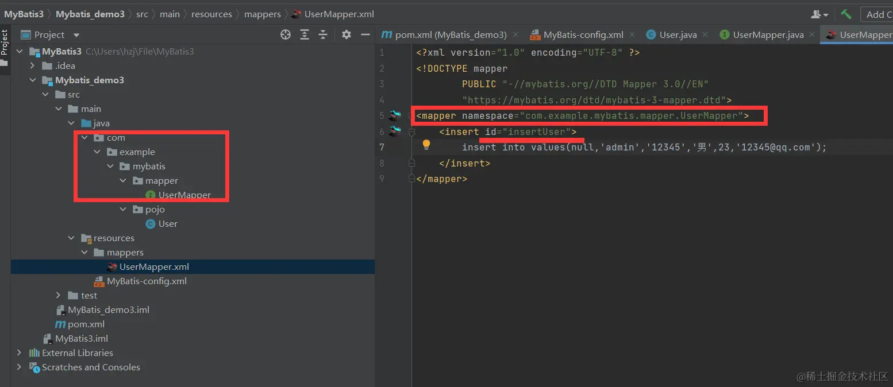893x387 pixels.
Task: Click the gutter navigation icon on line 5
Action: 394,115
